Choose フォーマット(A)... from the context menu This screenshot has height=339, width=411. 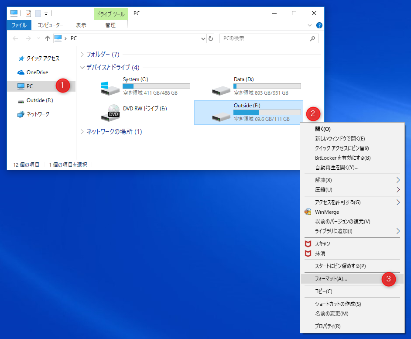coord(331,278)
